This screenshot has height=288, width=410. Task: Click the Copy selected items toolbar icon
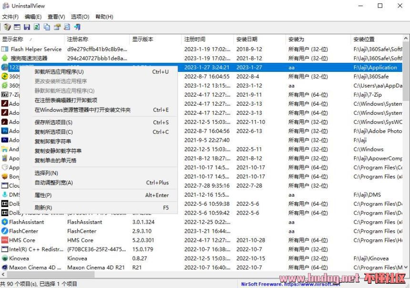47,27
